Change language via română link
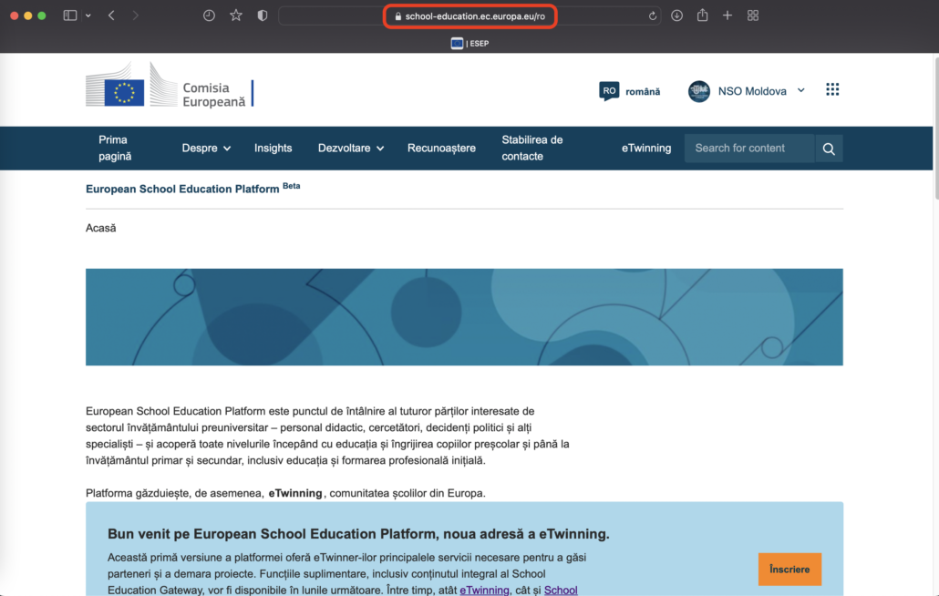The image size is (939, 596). (x=643, y=91)
